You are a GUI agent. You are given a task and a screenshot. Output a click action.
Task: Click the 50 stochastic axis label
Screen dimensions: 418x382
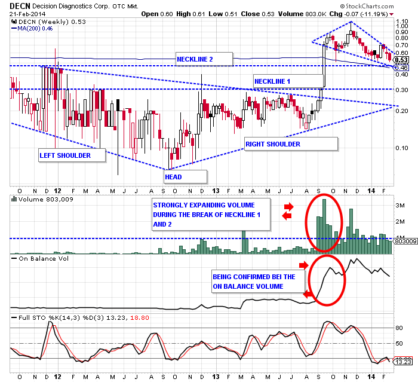point(399,344)
